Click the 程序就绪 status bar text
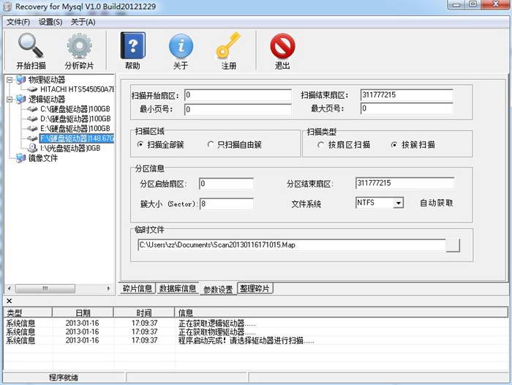The height and width of the screenshot is (385, 512). coord(64,378)
